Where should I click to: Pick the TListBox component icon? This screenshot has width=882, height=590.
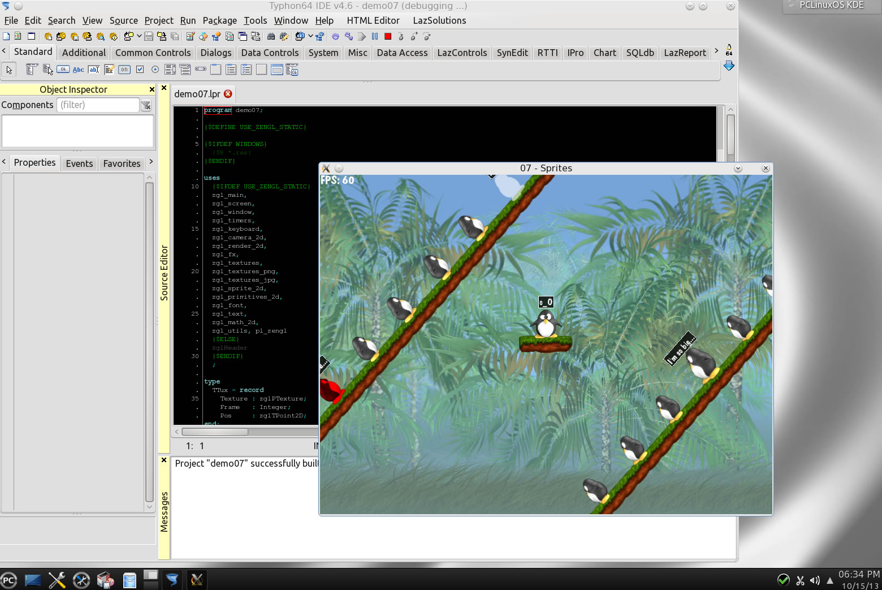click(x=170, y=70)
